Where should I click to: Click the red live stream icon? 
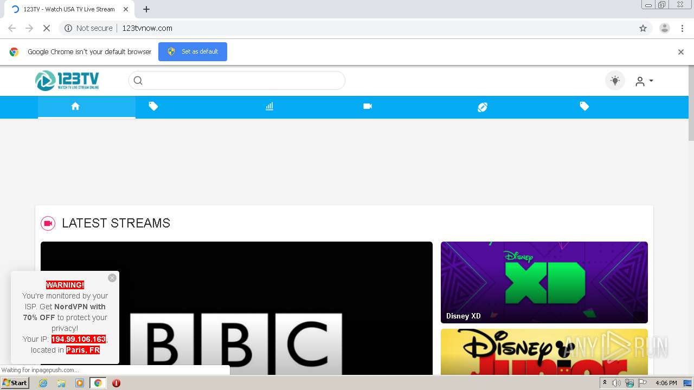click(x=48, y=223)
